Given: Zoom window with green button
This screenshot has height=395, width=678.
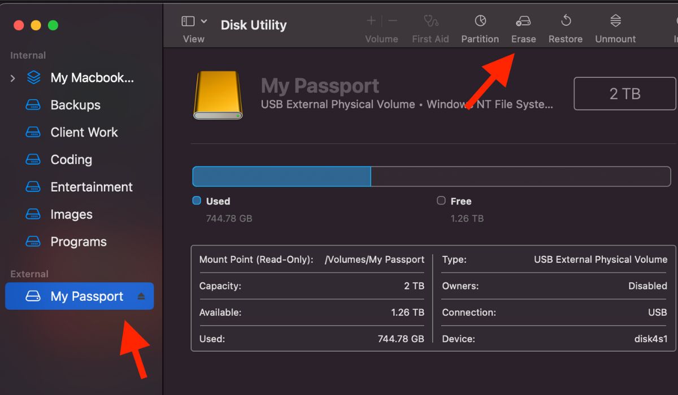Looking at the screenshot, I should (53, 25).
